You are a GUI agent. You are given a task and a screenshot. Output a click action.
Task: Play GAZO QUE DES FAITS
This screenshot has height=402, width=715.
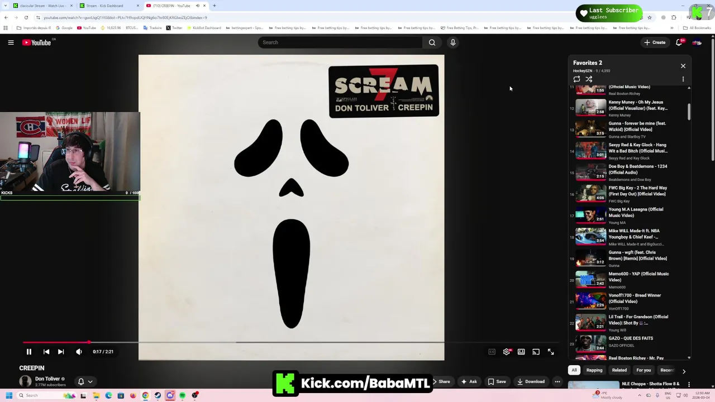pos(627,344)
